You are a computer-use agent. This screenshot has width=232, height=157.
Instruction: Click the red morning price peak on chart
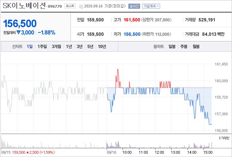pyautogui.click(x=118, y=69)
